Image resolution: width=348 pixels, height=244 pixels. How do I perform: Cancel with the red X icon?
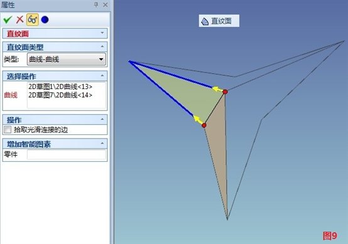(19, 19)
